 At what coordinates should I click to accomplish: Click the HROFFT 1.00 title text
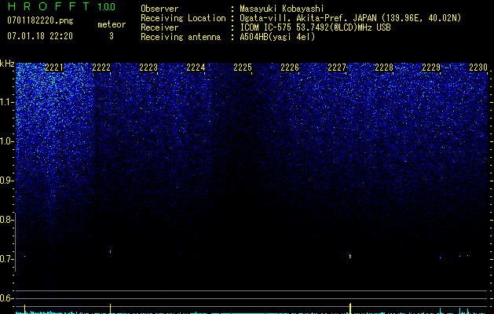tap(61, 6)
